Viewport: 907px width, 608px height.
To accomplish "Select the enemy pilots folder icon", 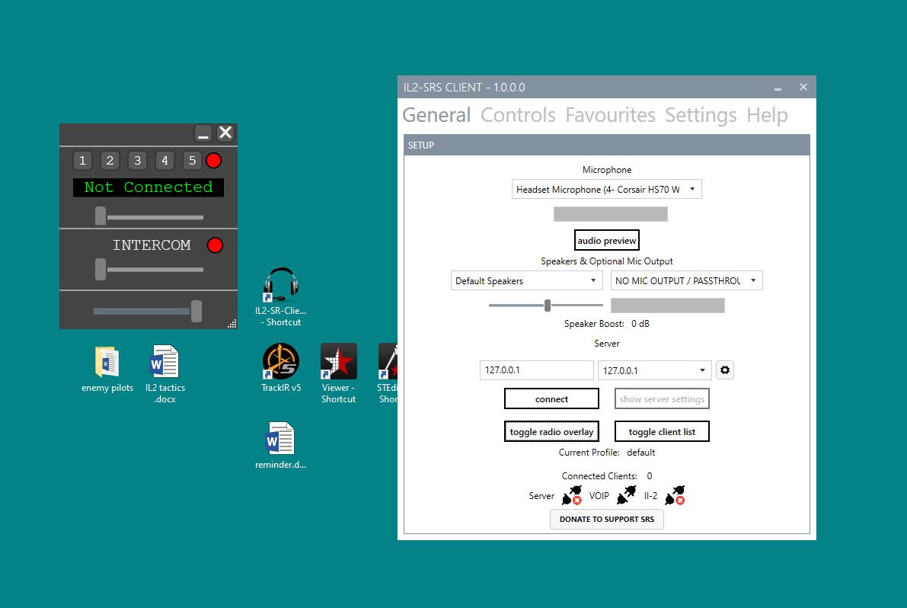I will (x=107, y=362).
